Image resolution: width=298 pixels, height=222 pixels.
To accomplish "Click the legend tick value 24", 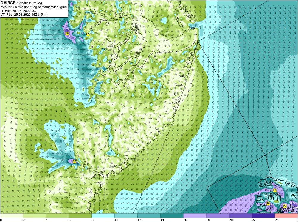I will point(277,220).
